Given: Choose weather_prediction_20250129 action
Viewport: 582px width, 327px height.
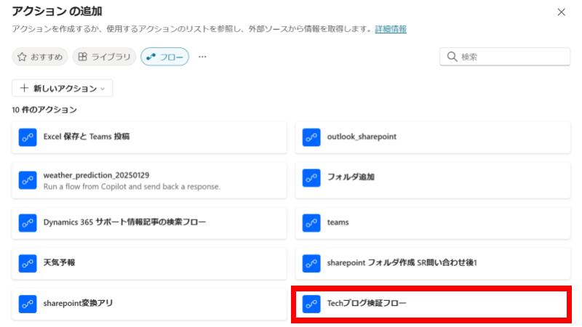Looking at the screenshot, I should (x=149, y=180).
